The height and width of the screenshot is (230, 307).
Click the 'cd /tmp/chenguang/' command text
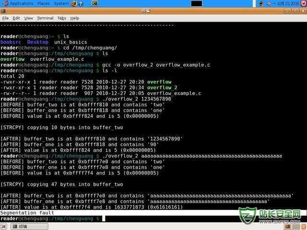point(90,48)
